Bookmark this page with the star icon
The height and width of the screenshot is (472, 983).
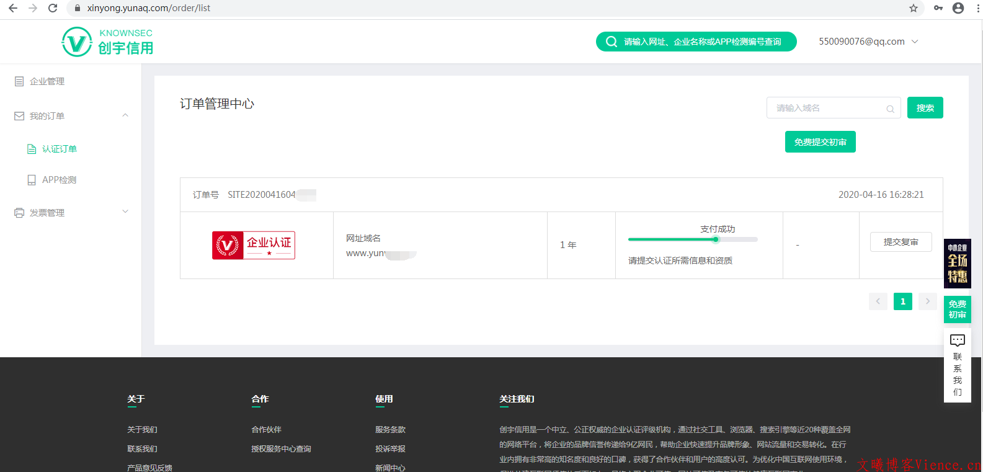[x=913, y=8]
